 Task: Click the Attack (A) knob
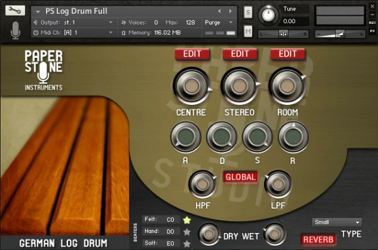[186, 137]
